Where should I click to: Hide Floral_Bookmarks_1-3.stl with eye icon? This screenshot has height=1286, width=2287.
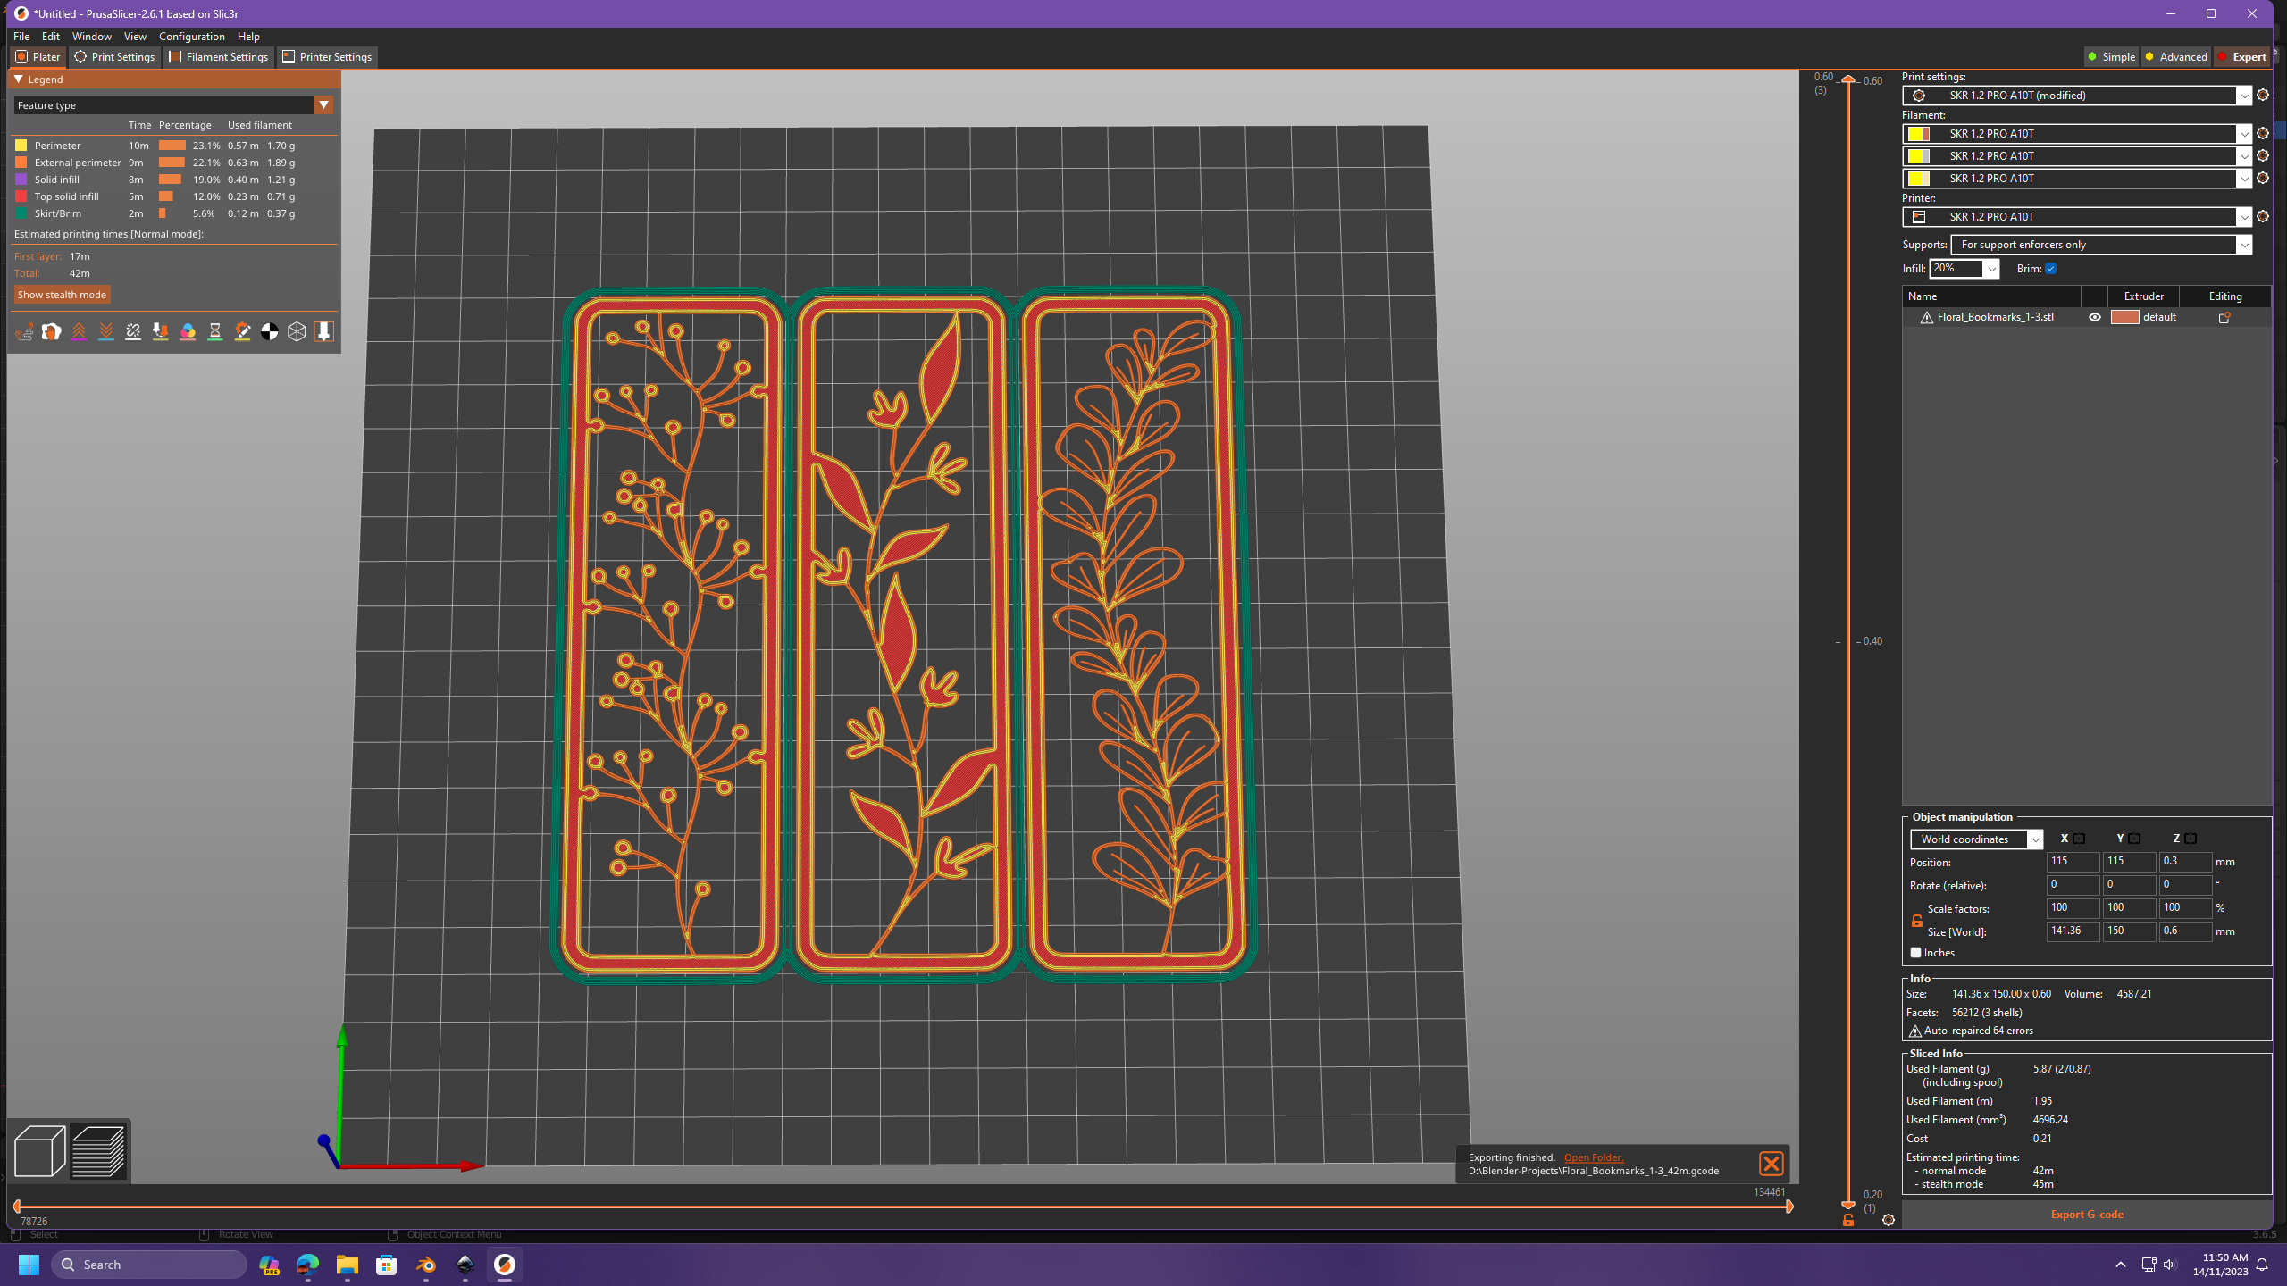(2094, 317)
